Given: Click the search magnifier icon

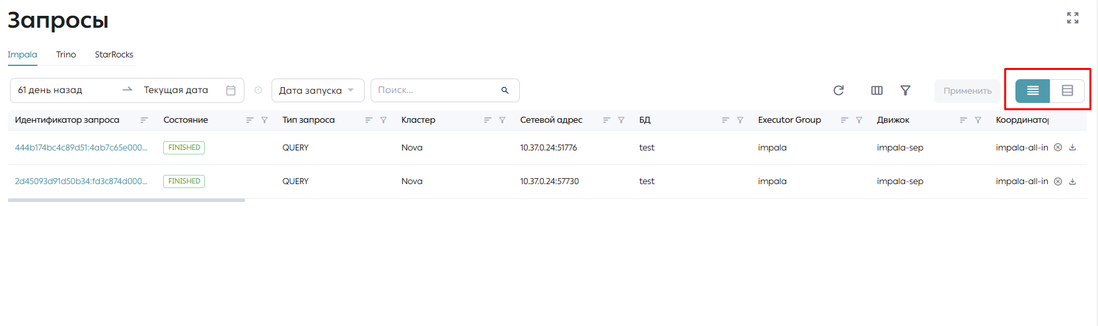Looking at the screenshot, I should pos(505,90).
